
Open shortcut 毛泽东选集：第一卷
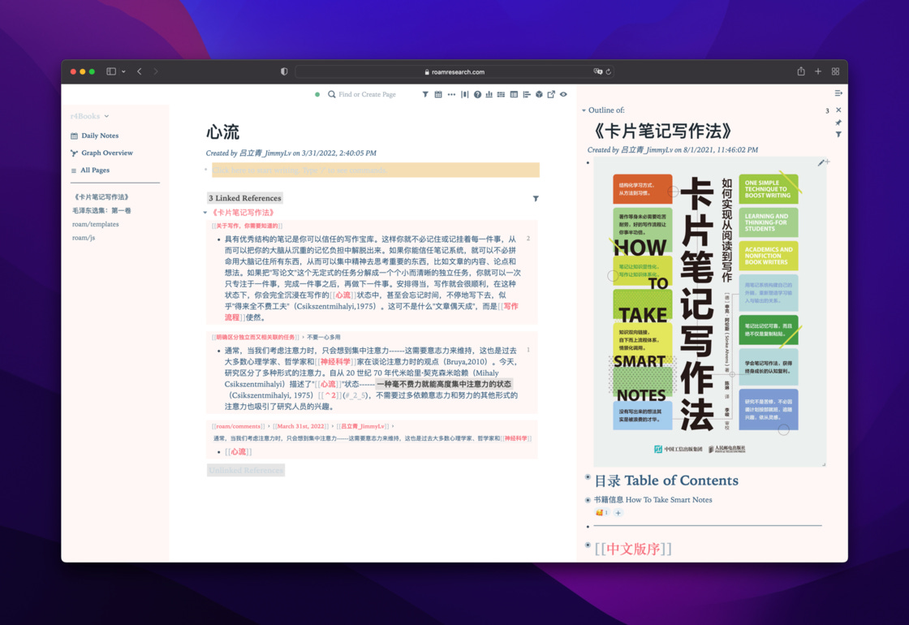[x=101, y=210]
